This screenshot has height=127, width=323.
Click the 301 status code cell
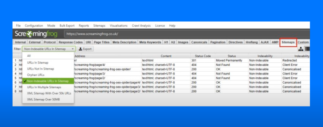[x=203, y=61]
